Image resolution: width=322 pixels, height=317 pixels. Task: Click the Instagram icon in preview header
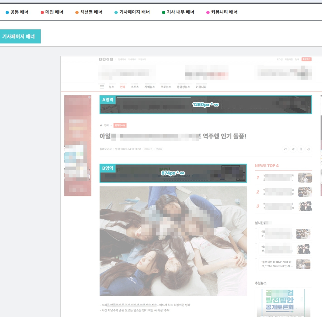point(112,59)
